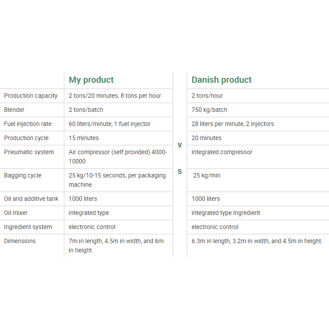Image resolution: width=329 pixels, height=329 pixels.
Task: Click the 'Danish product' column header
Action: click(x=222, y=80)
